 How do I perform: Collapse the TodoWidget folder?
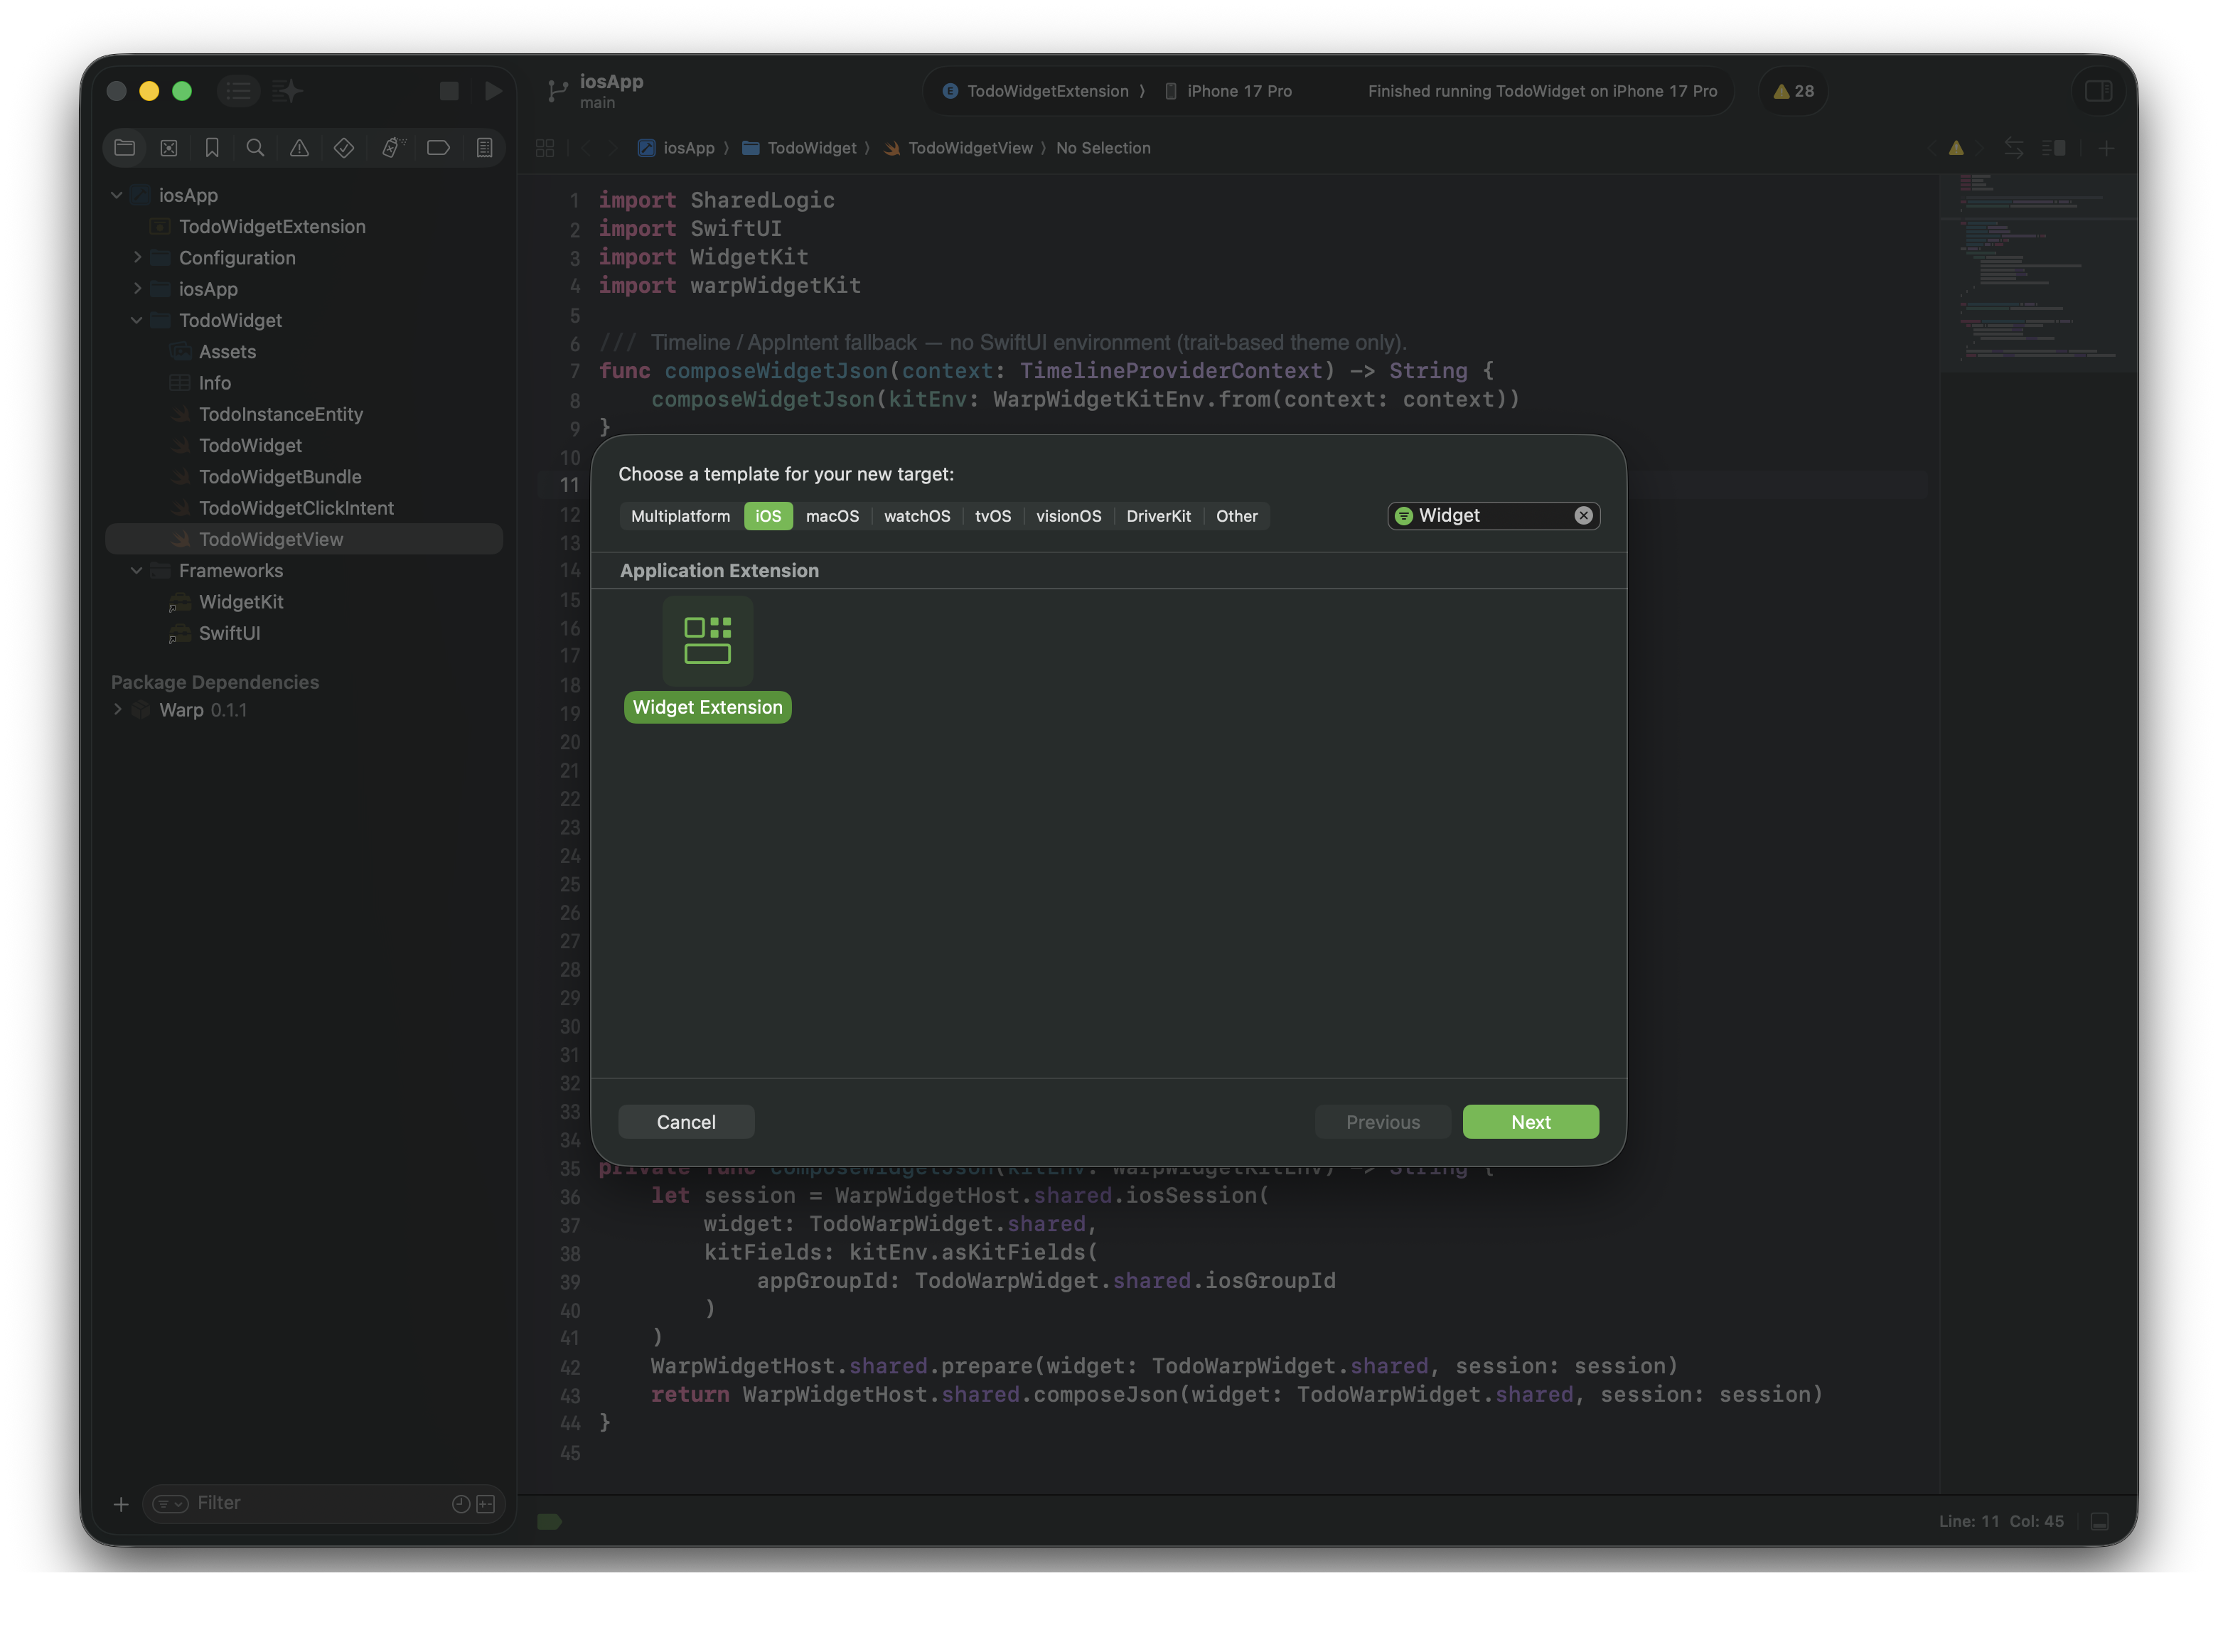coord(137,320)
